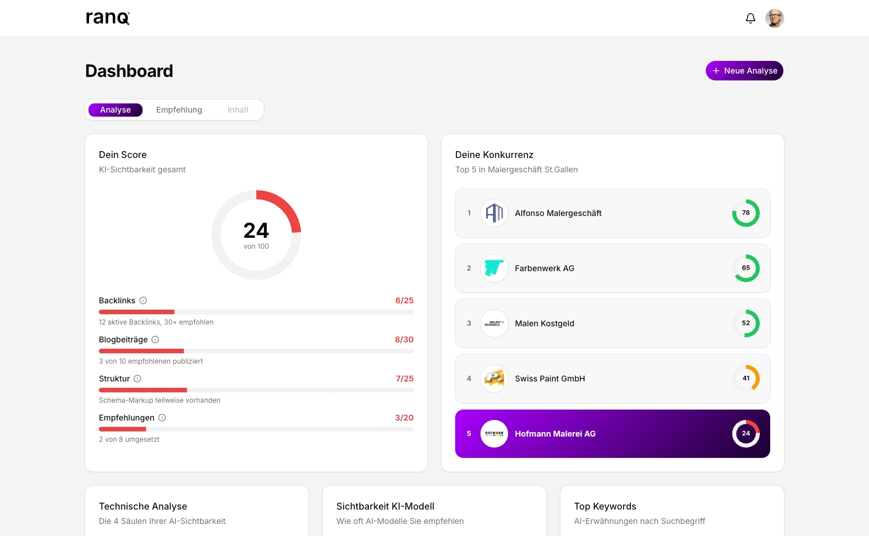Click the Backlinks progress bar
This screenshot has width=869, height=536.
256,312
